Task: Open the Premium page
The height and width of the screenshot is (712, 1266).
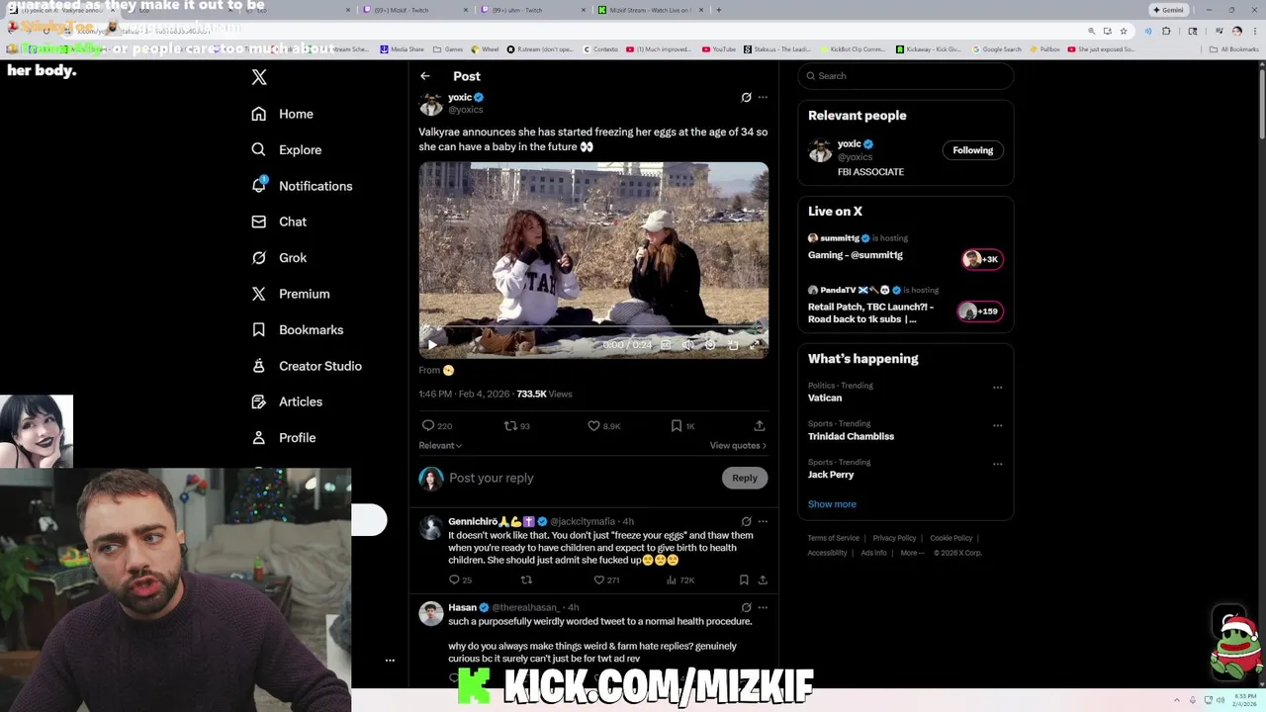Action: pos(291,294)
